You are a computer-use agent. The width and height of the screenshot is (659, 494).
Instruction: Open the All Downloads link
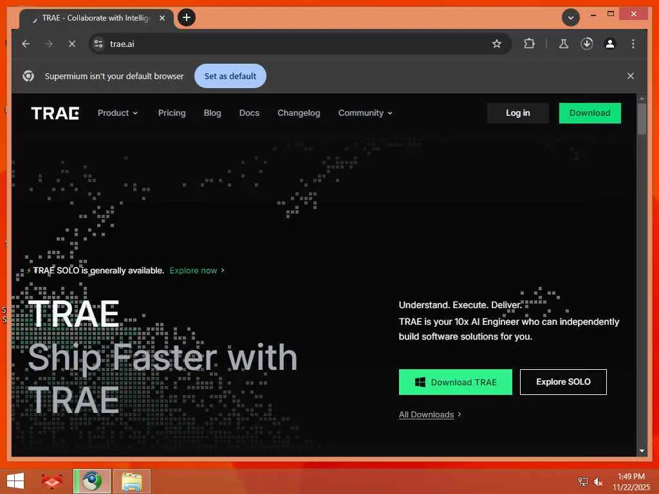point(429,415)
